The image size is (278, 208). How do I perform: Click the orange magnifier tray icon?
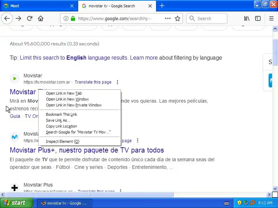[x=252, y=203]
